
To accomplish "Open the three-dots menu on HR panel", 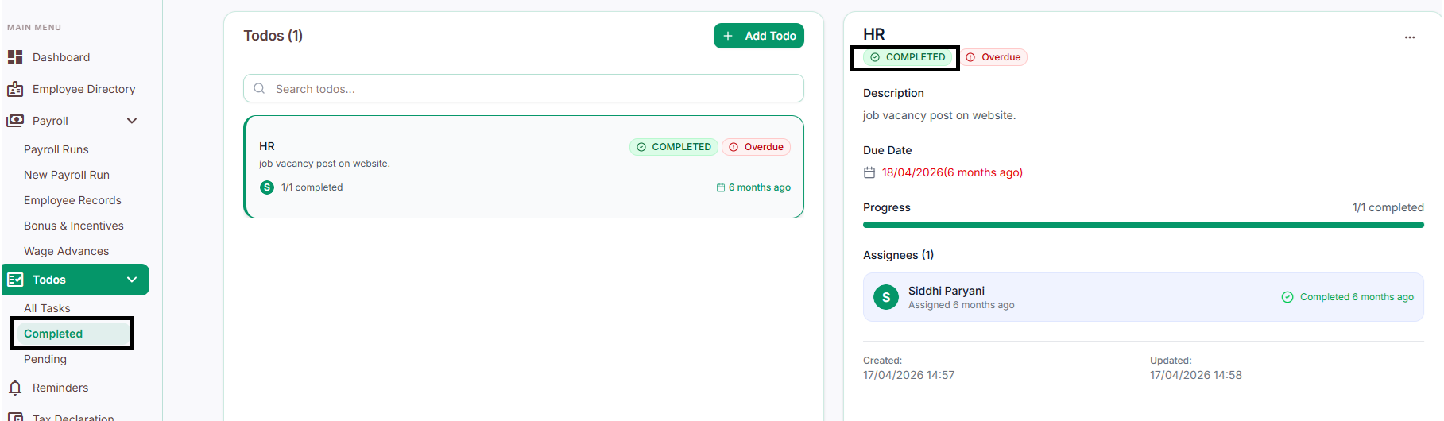I will (x=1410, y=37).
